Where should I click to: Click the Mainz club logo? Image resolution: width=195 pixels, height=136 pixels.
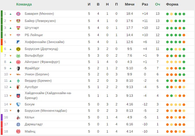[x=18, y=131]
